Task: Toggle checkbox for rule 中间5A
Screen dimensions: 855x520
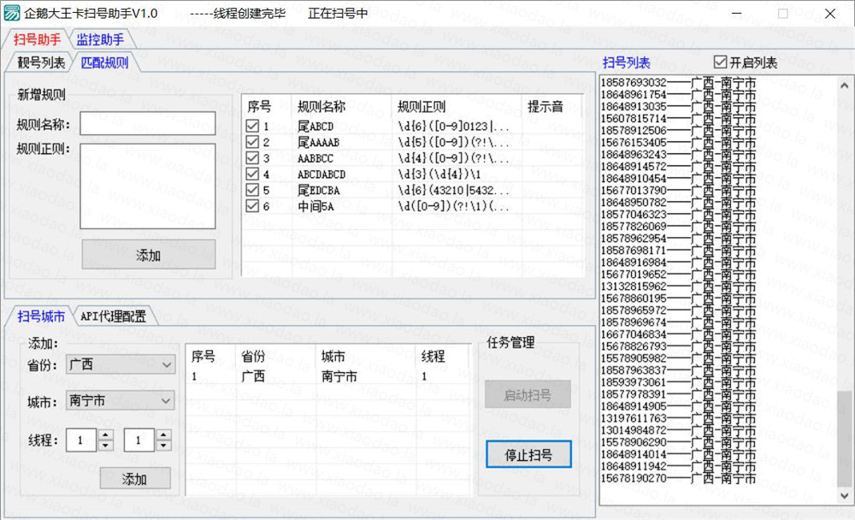Action: 252,206
